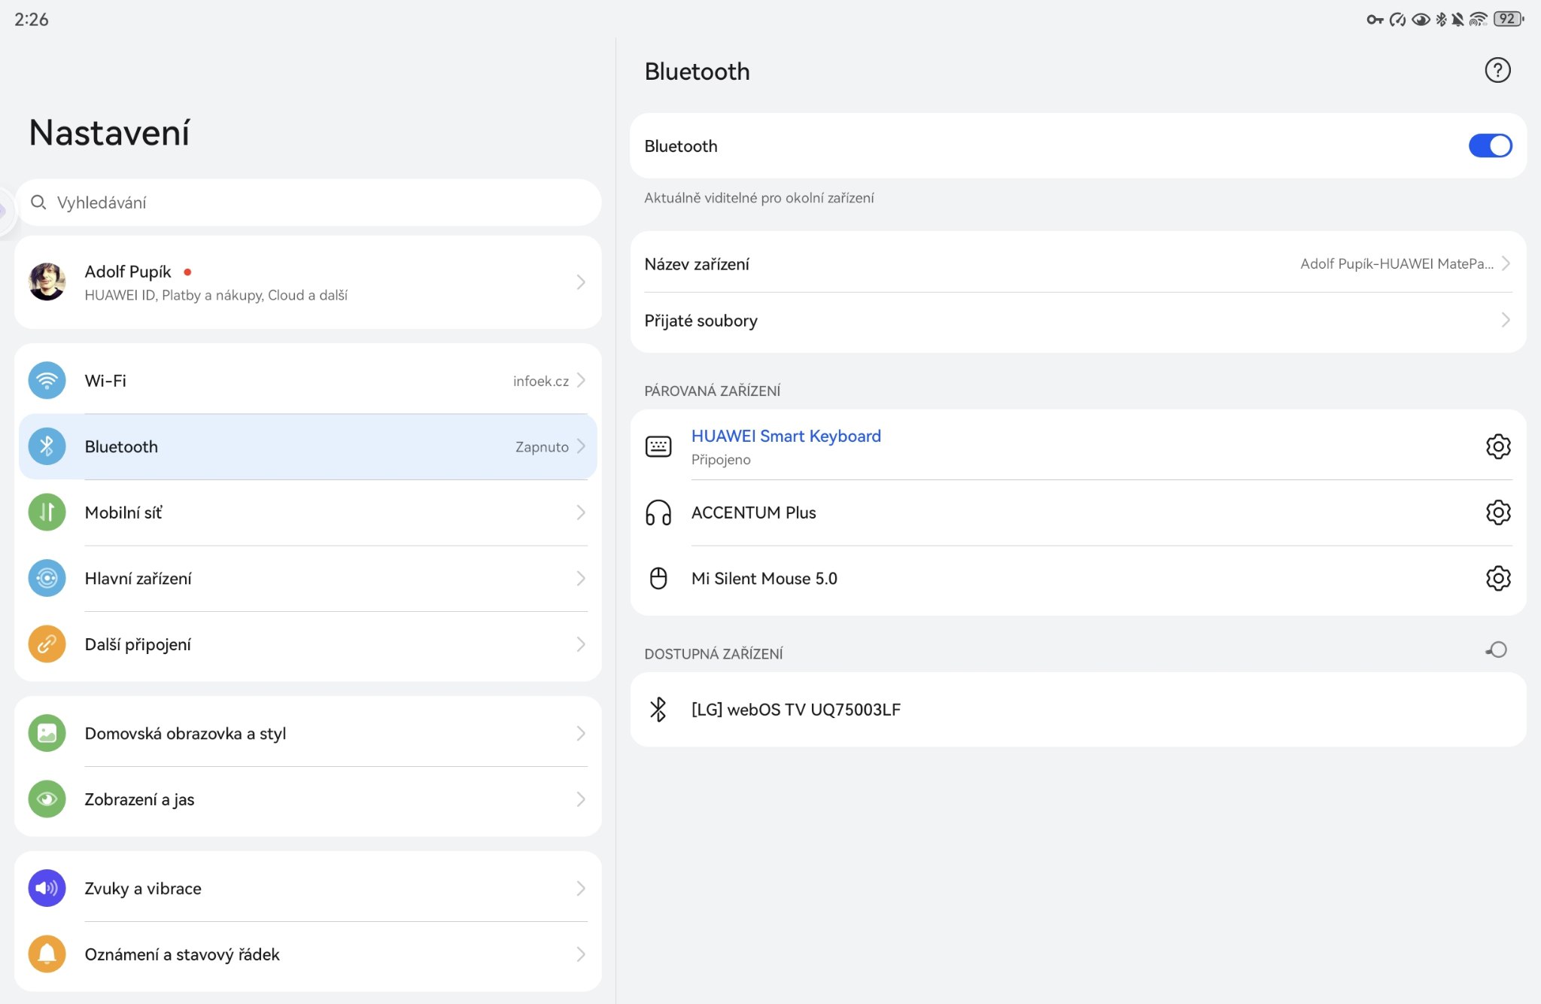Pair with [LG] webOS TV UQ75003LF

[795, 710]
